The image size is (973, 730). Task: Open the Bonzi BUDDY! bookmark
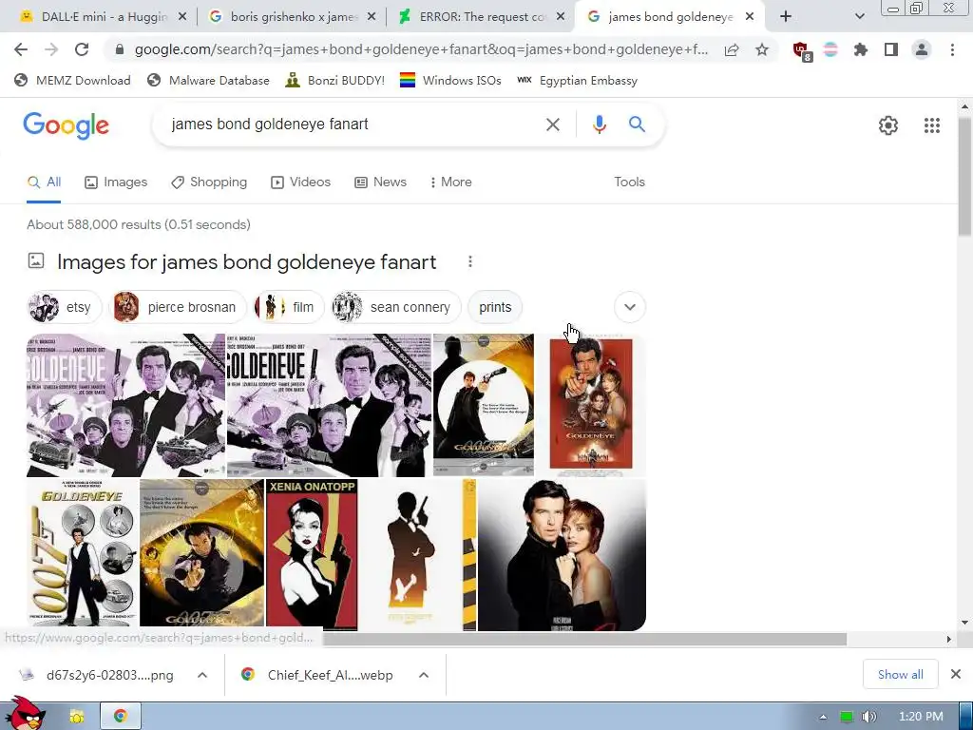click(x=335, y=80)
